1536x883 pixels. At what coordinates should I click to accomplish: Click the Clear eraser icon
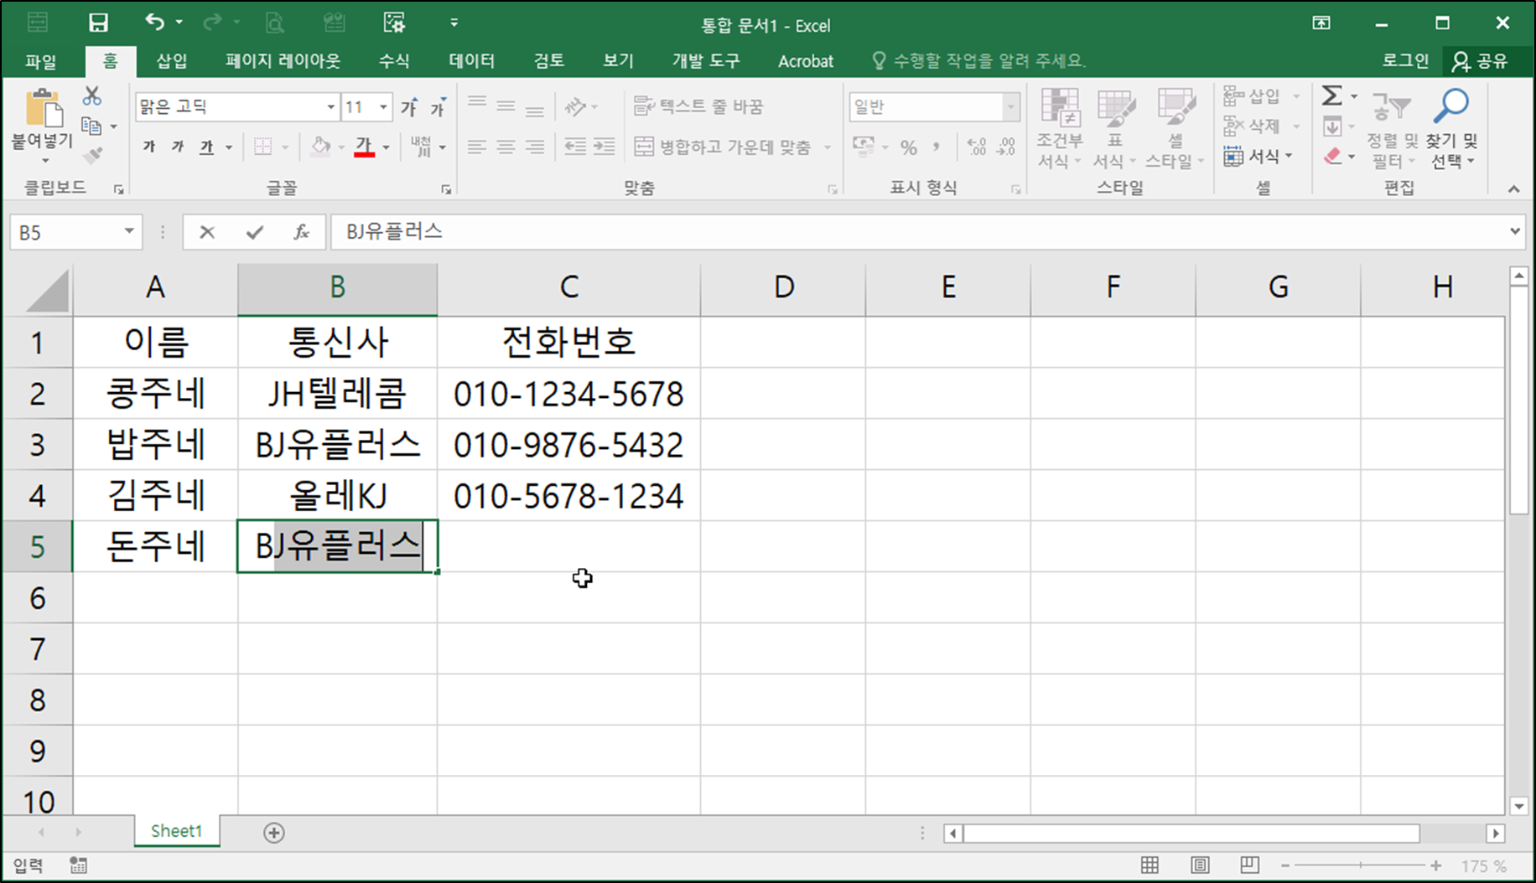pyautogui.click(x=1332, y=157)
